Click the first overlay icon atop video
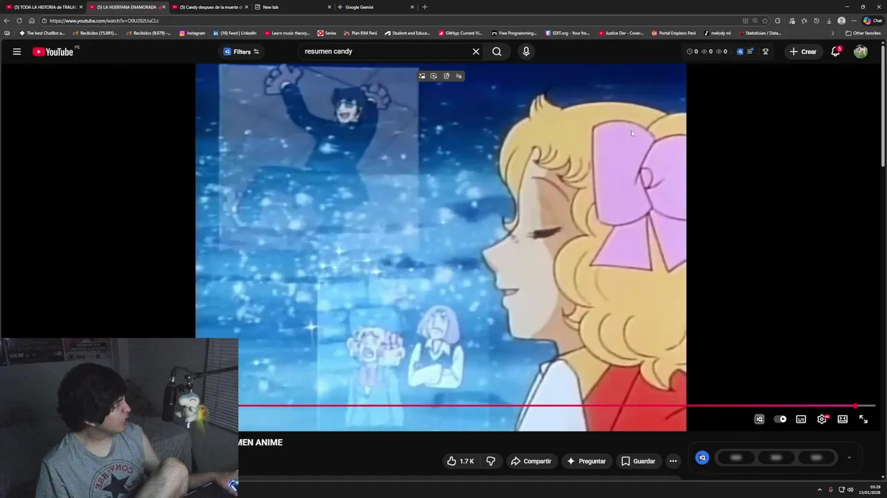887x498 pixels. point(422,76)
